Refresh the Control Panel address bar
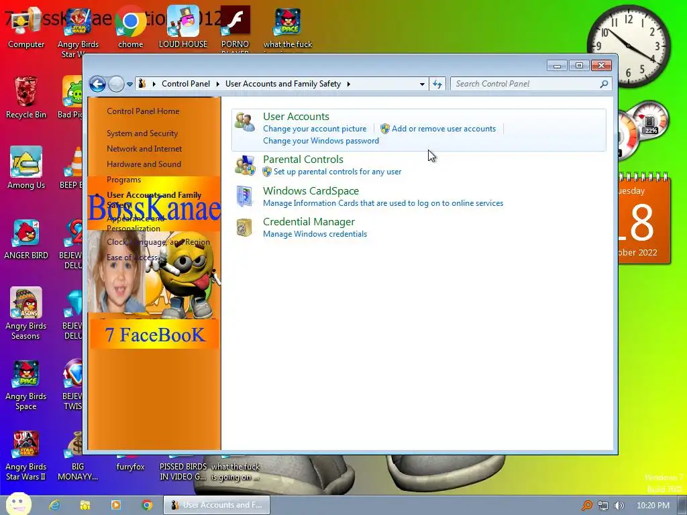Screen dimensions: 687x515 tap(437, 84)
